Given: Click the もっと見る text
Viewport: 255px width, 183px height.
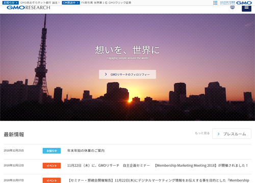Looking at the screenshot, I should click(x=202, y=133).
